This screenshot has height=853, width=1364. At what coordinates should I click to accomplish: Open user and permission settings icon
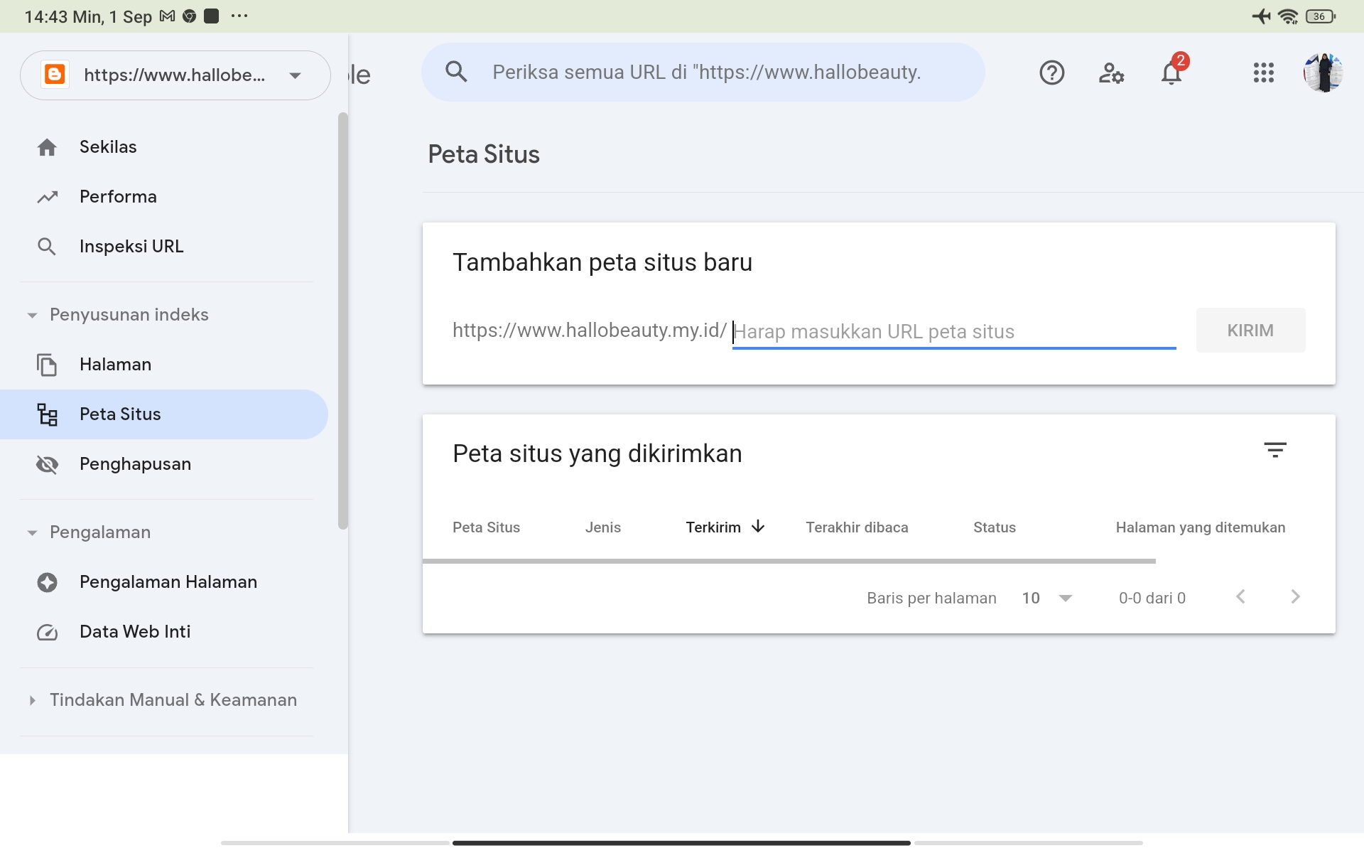pyautogui.click(x=1111, y=73)
